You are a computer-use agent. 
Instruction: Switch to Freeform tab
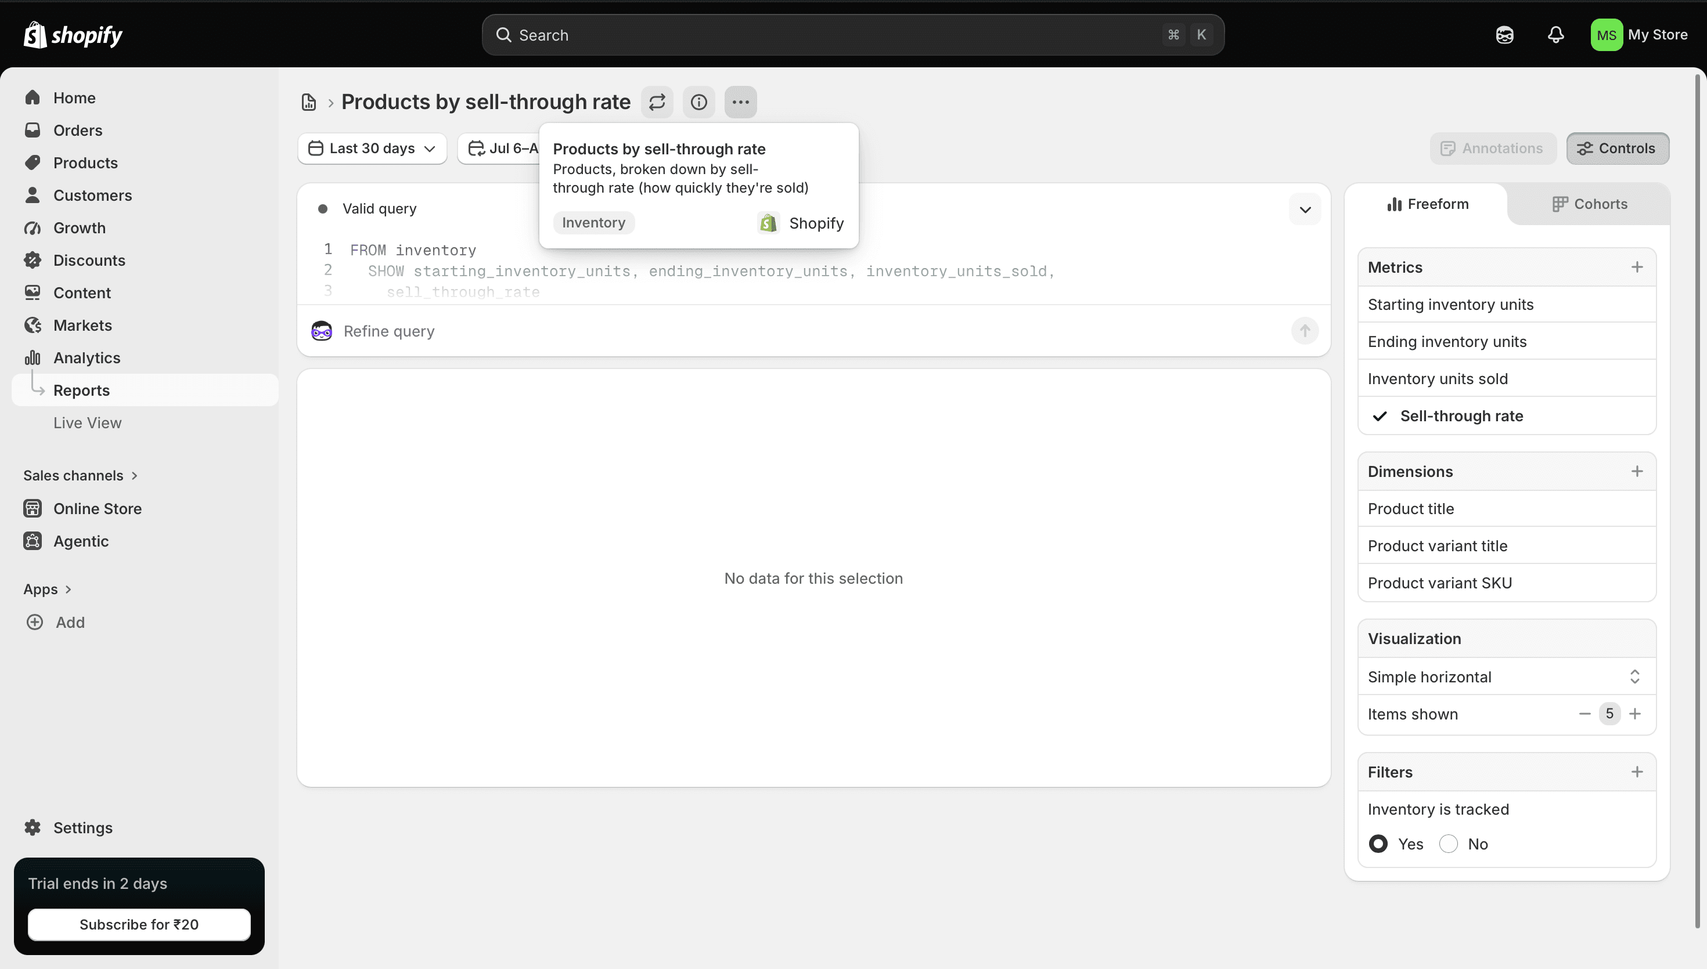point(1427,204)
